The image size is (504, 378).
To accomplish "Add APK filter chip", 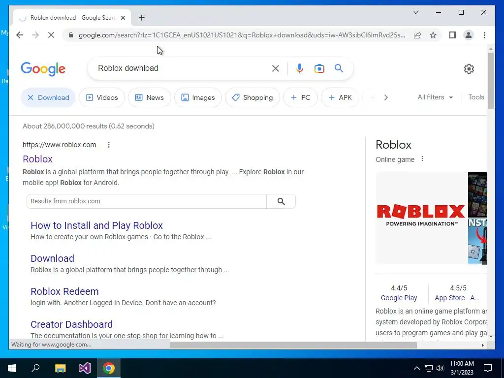I will [340, 97].
